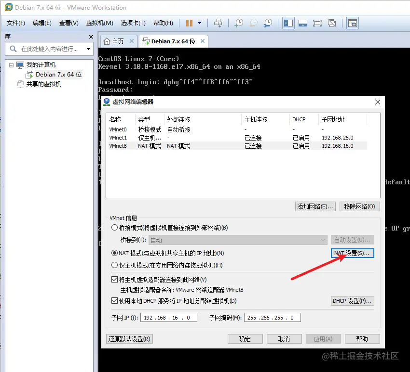Viewport: 410px width, 372px height.
Task: Open the 选项卡(T) menu
Action: (x=133, y=23)
